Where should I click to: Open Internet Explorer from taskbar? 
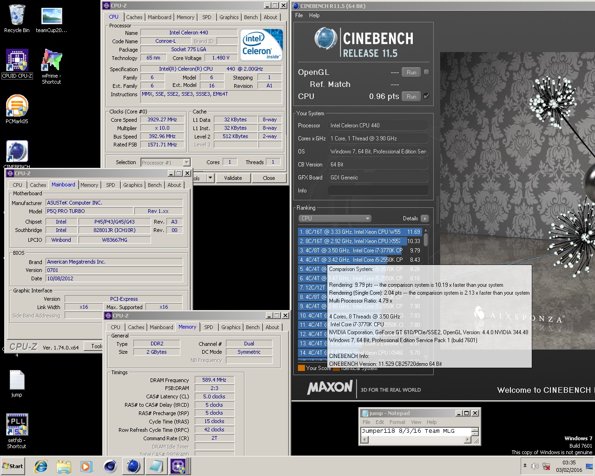[x=41, y=466]
